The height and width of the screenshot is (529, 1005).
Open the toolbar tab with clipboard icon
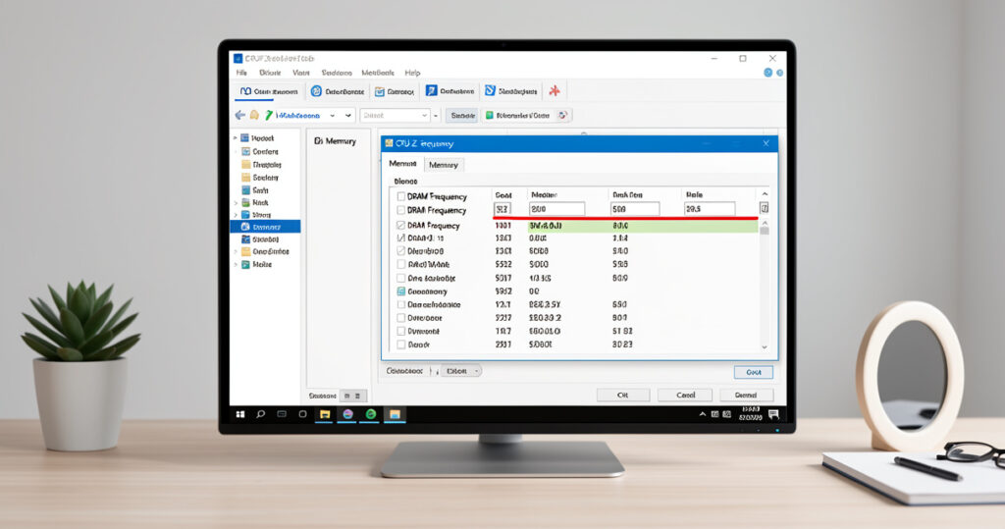click(x=395, y=91)
